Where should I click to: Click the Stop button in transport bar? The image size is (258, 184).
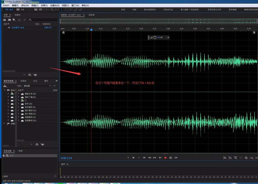coord(128,158)
